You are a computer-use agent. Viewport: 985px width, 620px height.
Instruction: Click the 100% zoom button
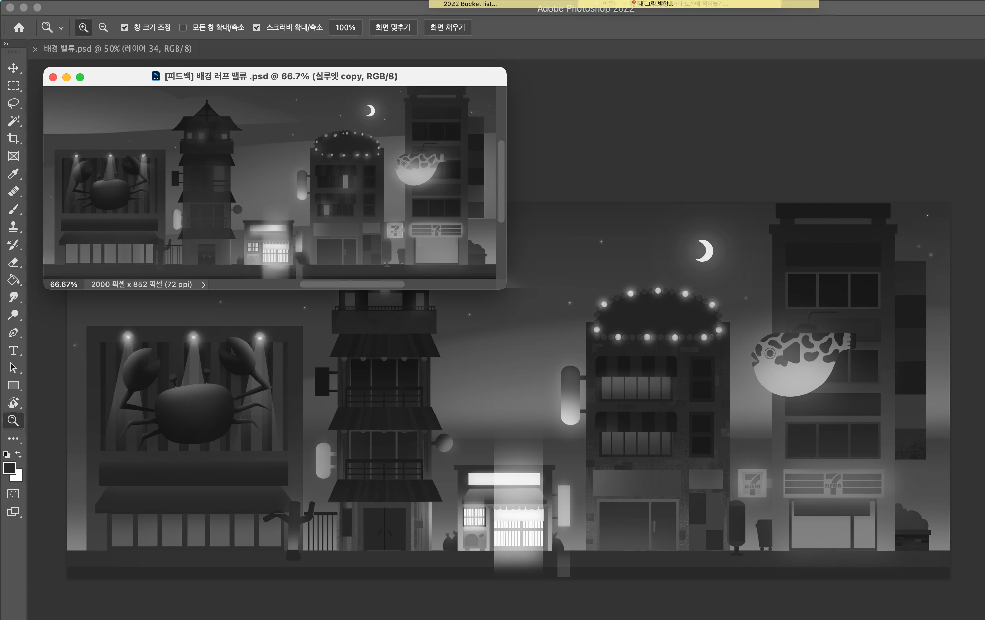(345, 27)
